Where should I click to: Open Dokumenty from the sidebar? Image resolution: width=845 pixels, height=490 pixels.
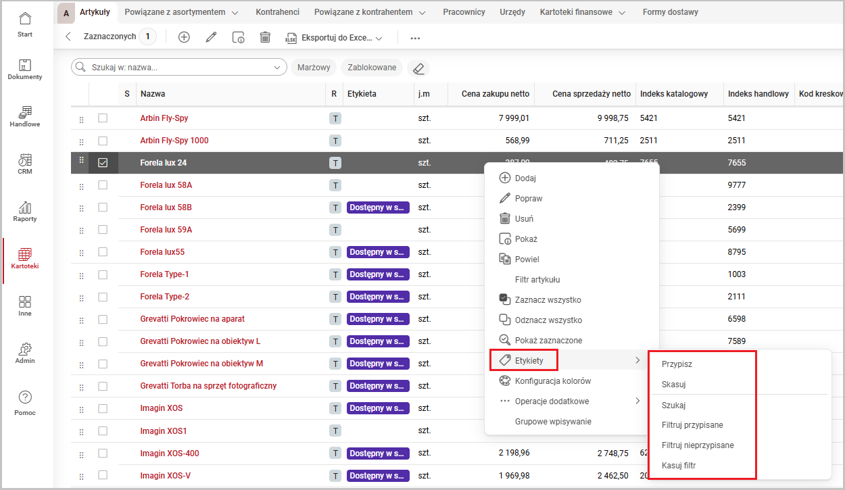(x=24, y=70)
